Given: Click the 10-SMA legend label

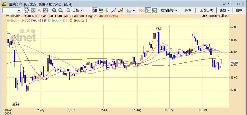Looking at the screenshot, I should (12, 20).
